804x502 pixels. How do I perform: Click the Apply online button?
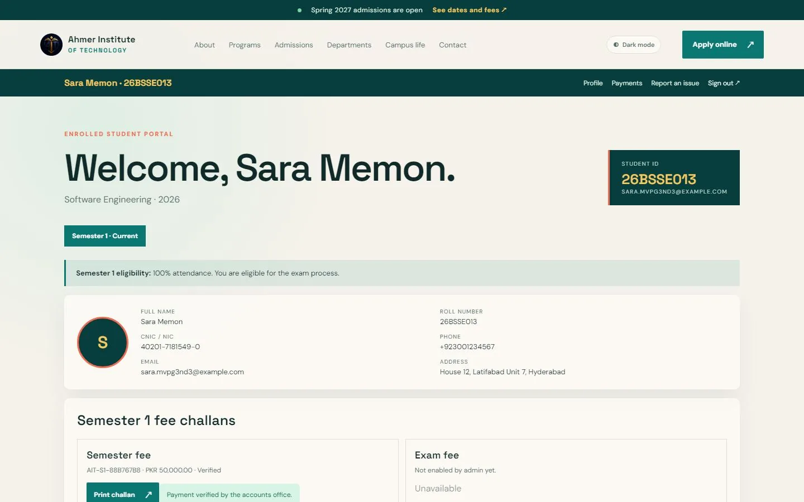tap(723, 45)
